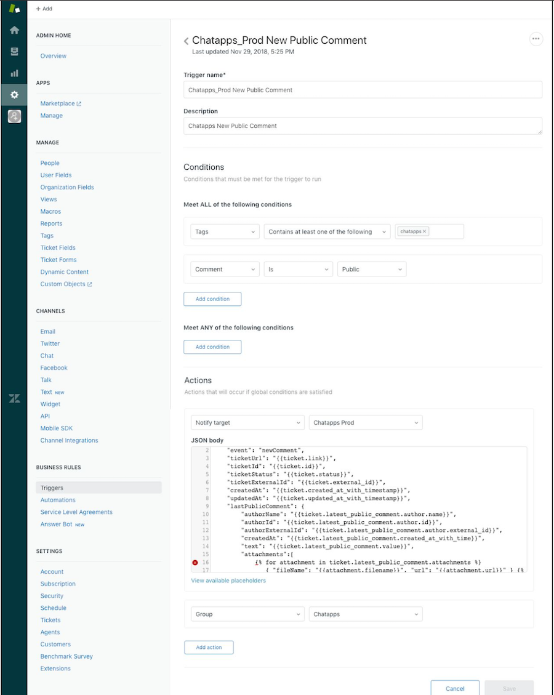Open Tags in Manage section
The width and height of the screenshot is (554, 695).
click(47, 236)
